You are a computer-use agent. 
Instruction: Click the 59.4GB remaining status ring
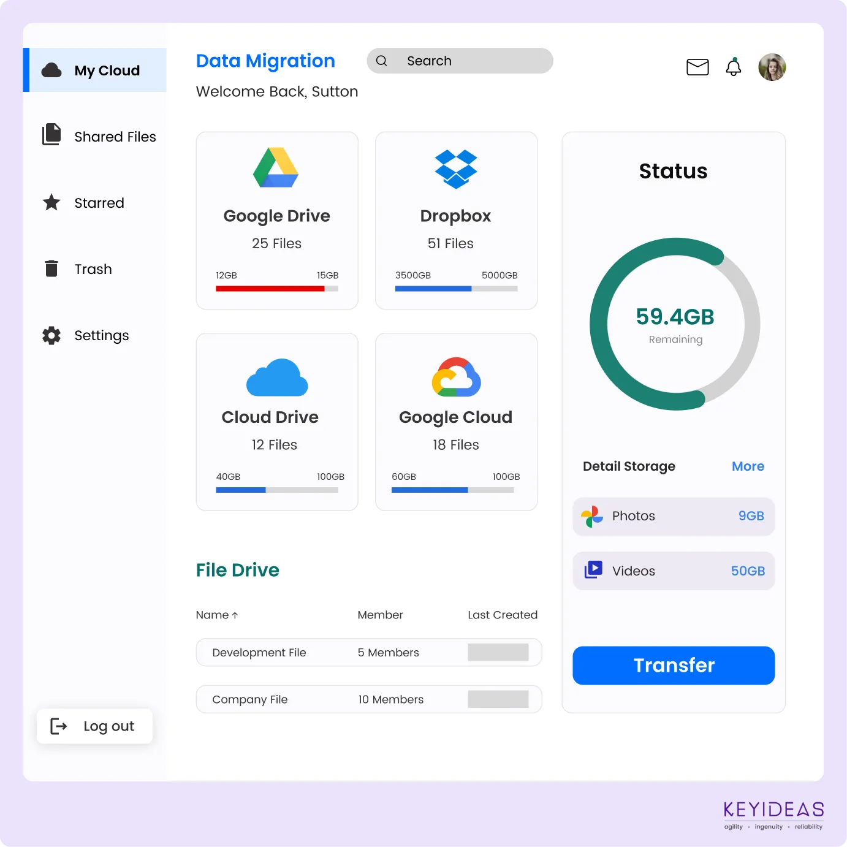675,324
